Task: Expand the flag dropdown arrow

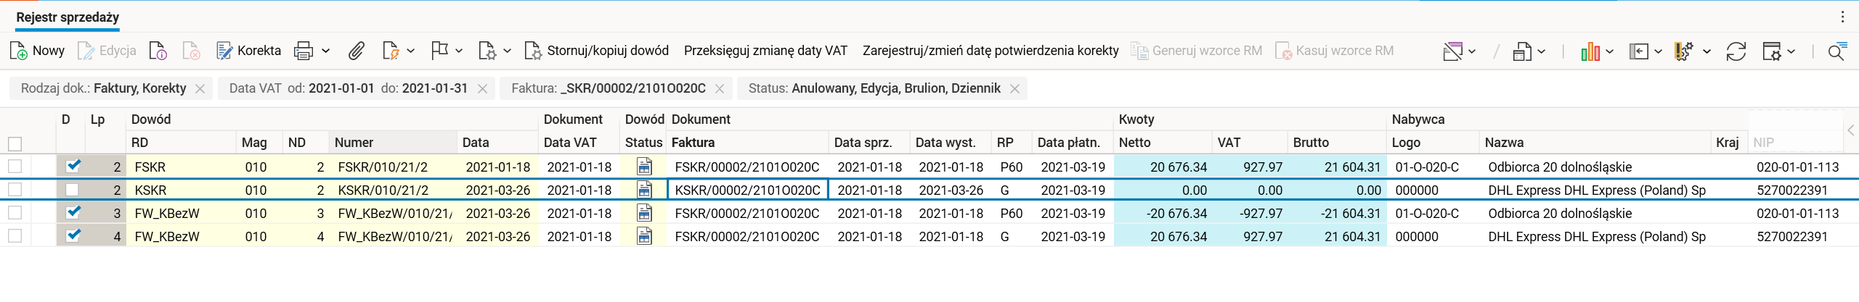Action: [x=459, y=51]
